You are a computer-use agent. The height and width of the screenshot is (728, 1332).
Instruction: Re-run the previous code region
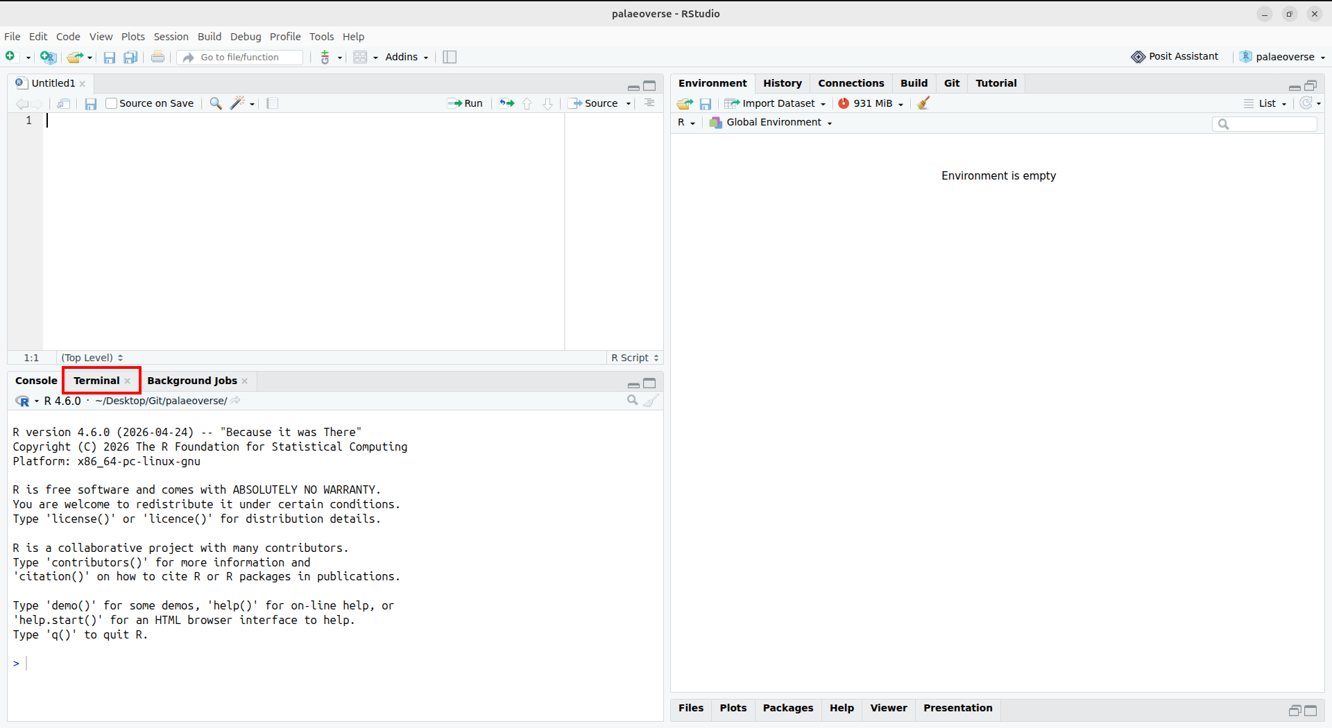click(507, 103)
